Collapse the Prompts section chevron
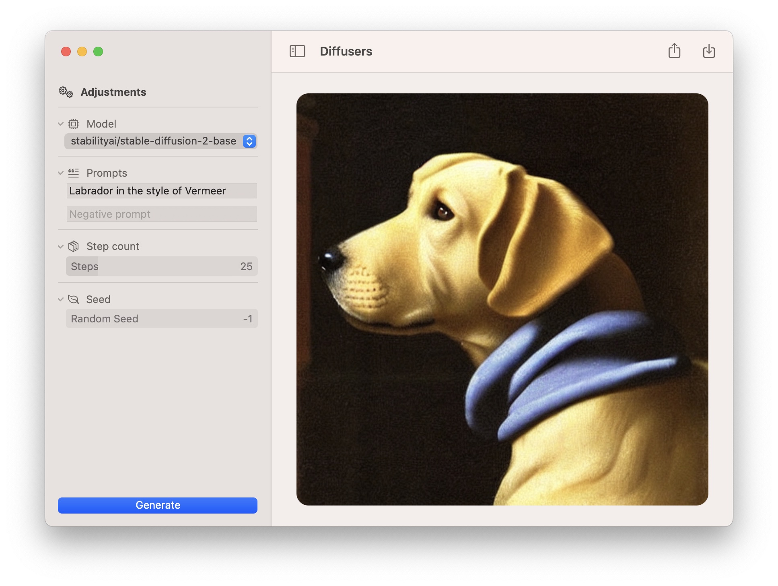This screenshot has height=586, width=778. 61,173
